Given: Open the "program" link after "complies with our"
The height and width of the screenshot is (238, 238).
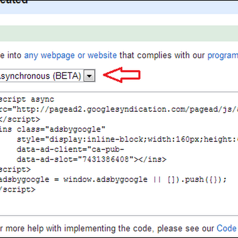Looking at the screenshot, I should [x=223, y=56].
